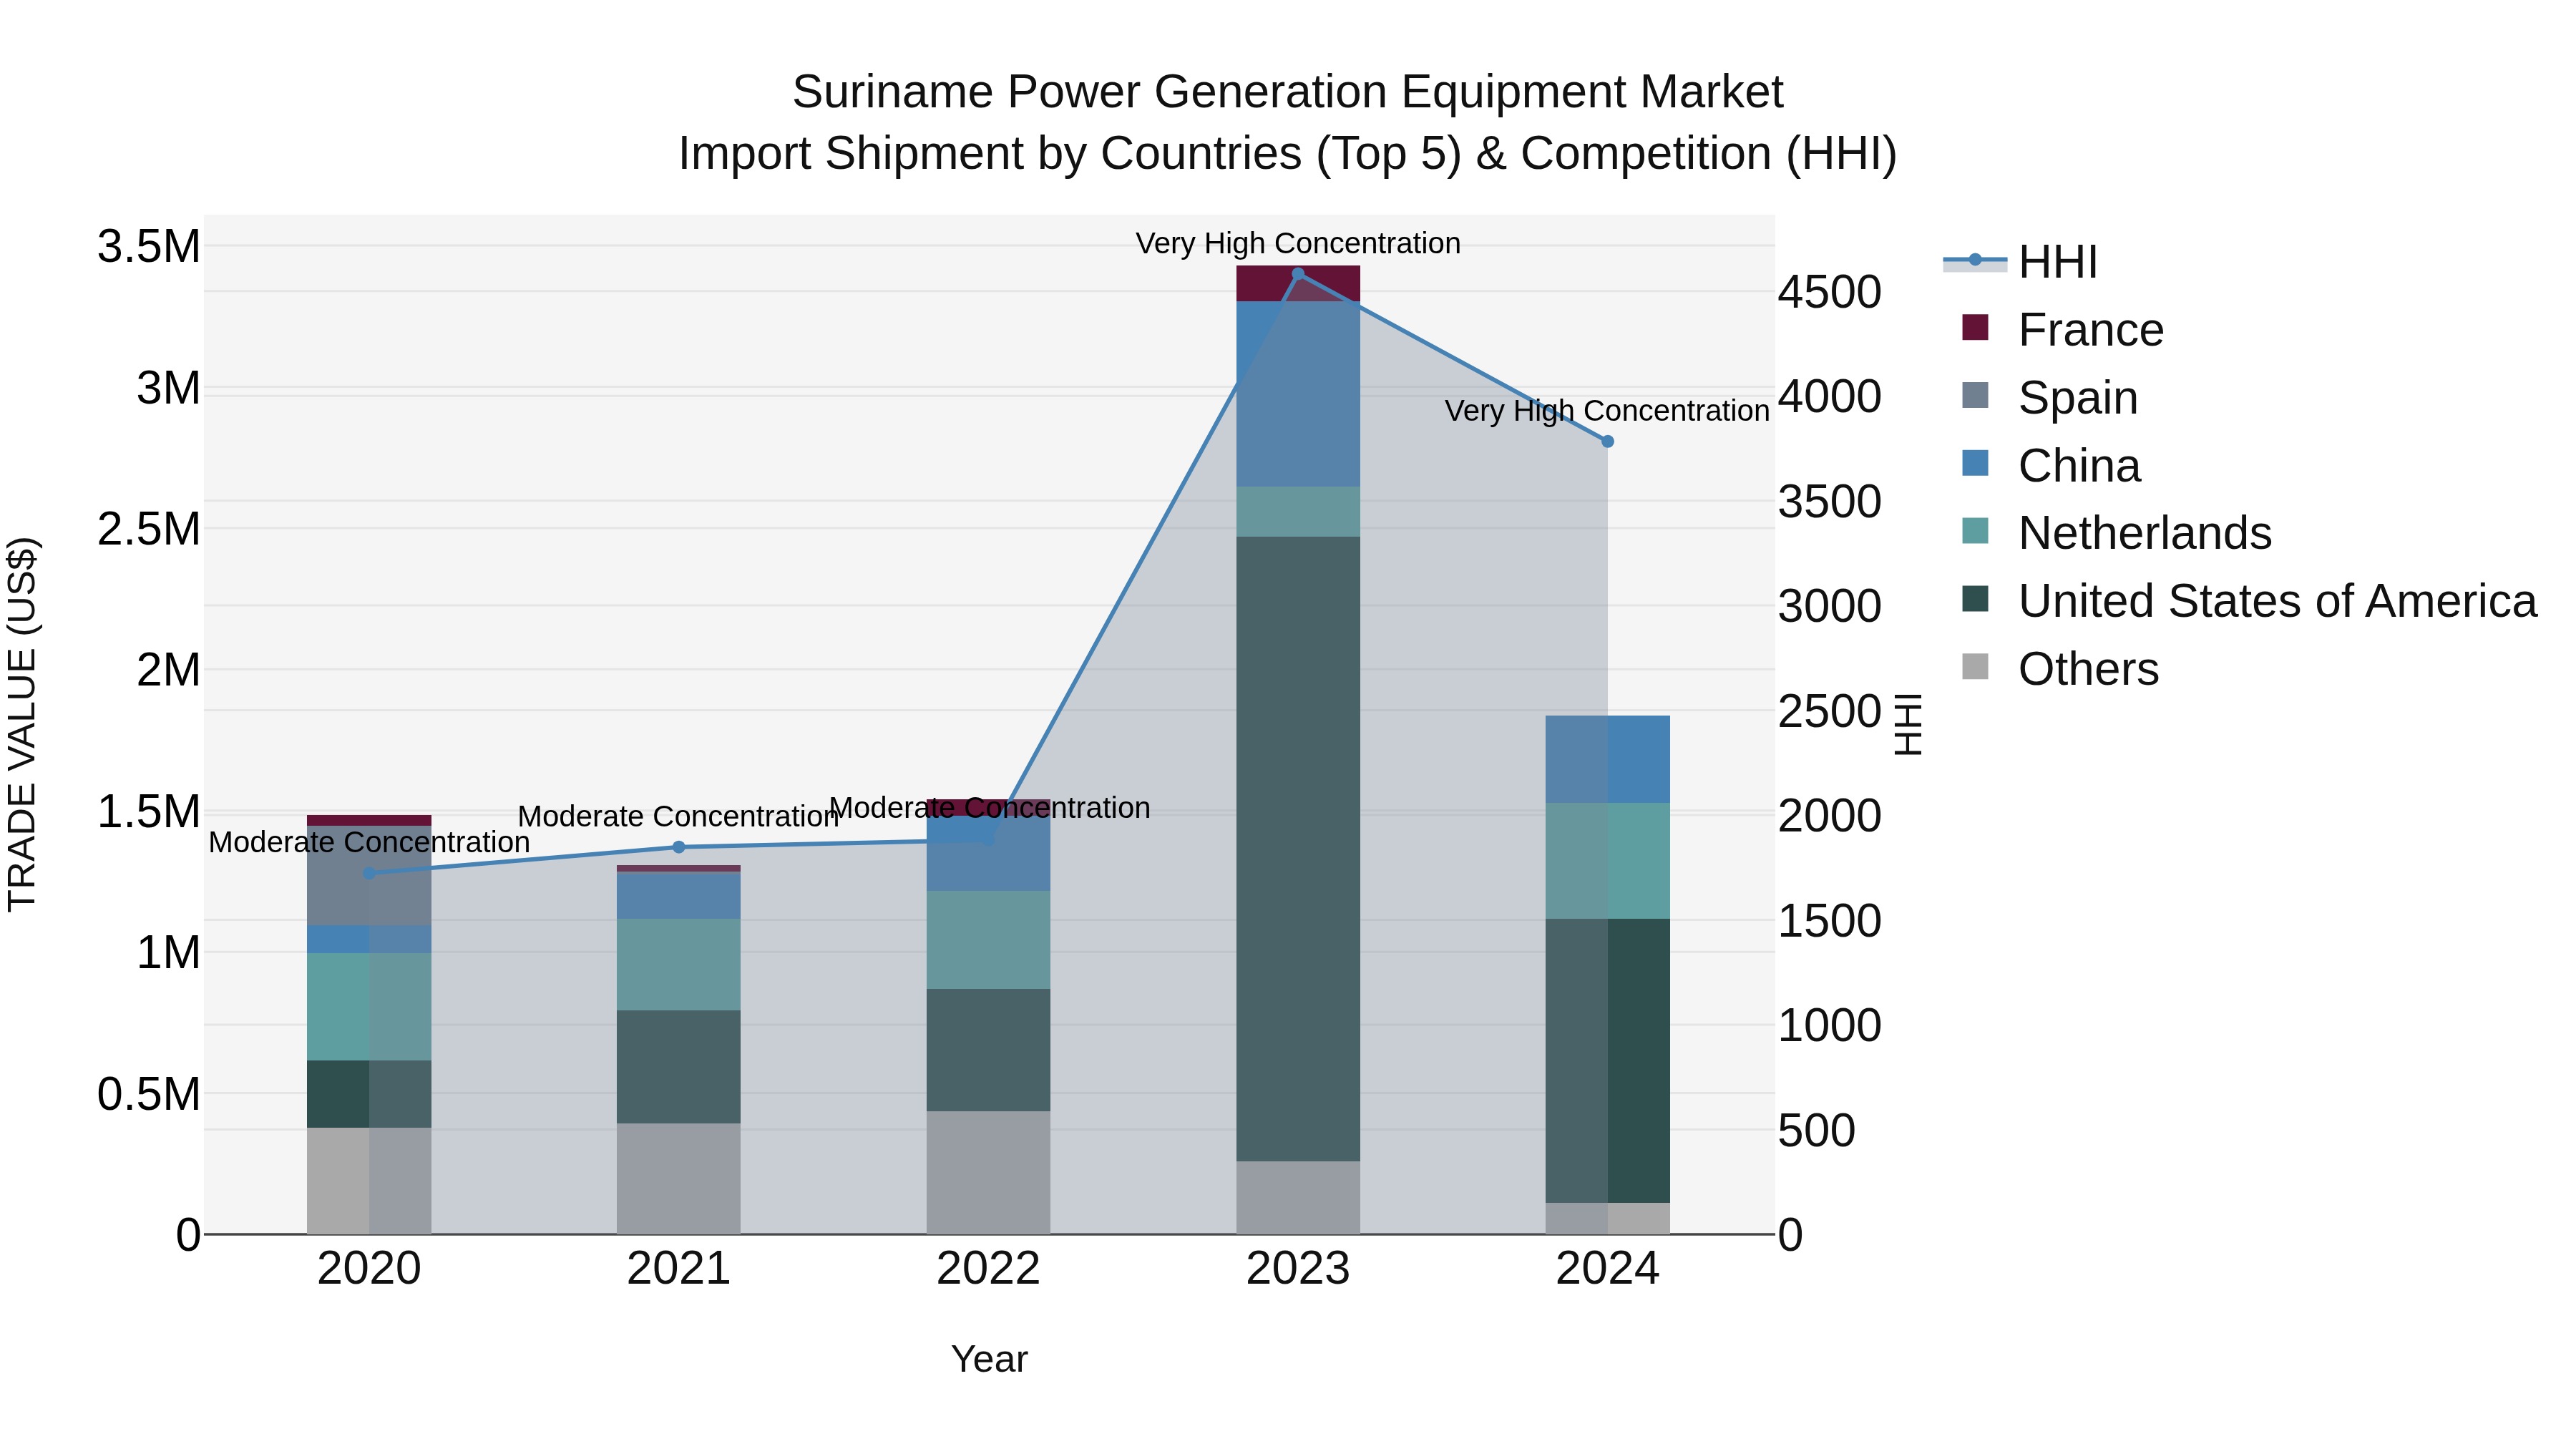Click the Spain slate legend swatch
The image size is (2576, 1449).
coord(1975,395)
